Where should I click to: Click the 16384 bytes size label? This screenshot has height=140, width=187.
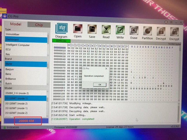tap(174, 44)
